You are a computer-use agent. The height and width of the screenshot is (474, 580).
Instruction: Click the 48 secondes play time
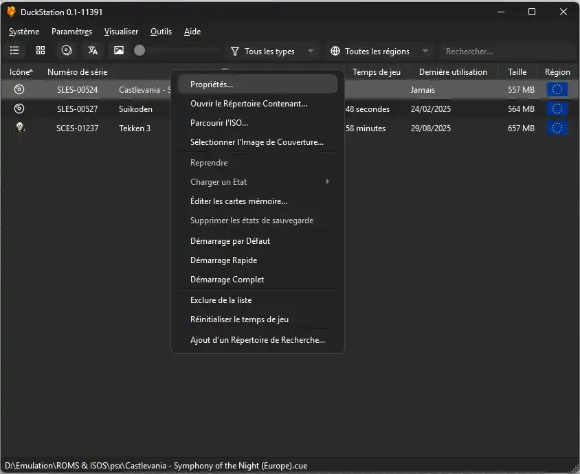(x=367, y=109)
